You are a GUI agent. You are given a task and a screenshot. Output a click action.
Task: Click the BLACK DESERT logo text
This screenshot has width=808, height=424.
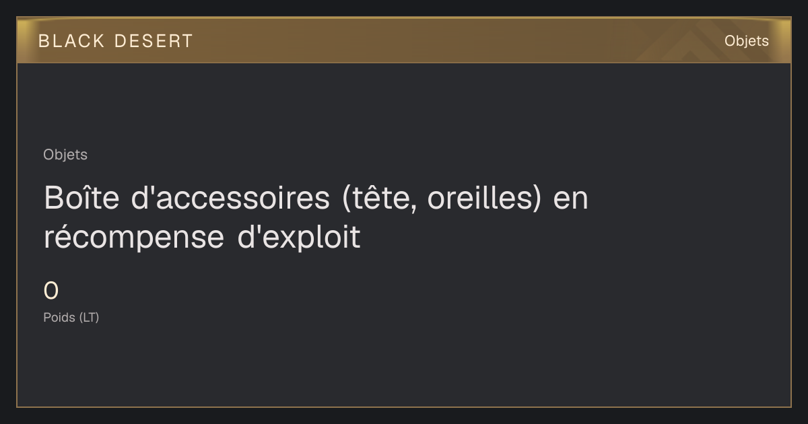(x=116, y=41)
